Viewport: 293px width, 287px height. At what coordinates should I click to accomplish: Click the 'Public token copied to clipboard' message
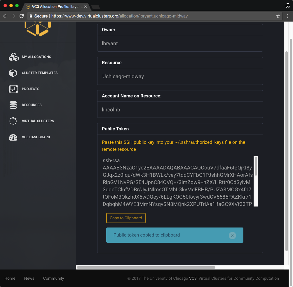pyautogui.click(x=147, y=235)
